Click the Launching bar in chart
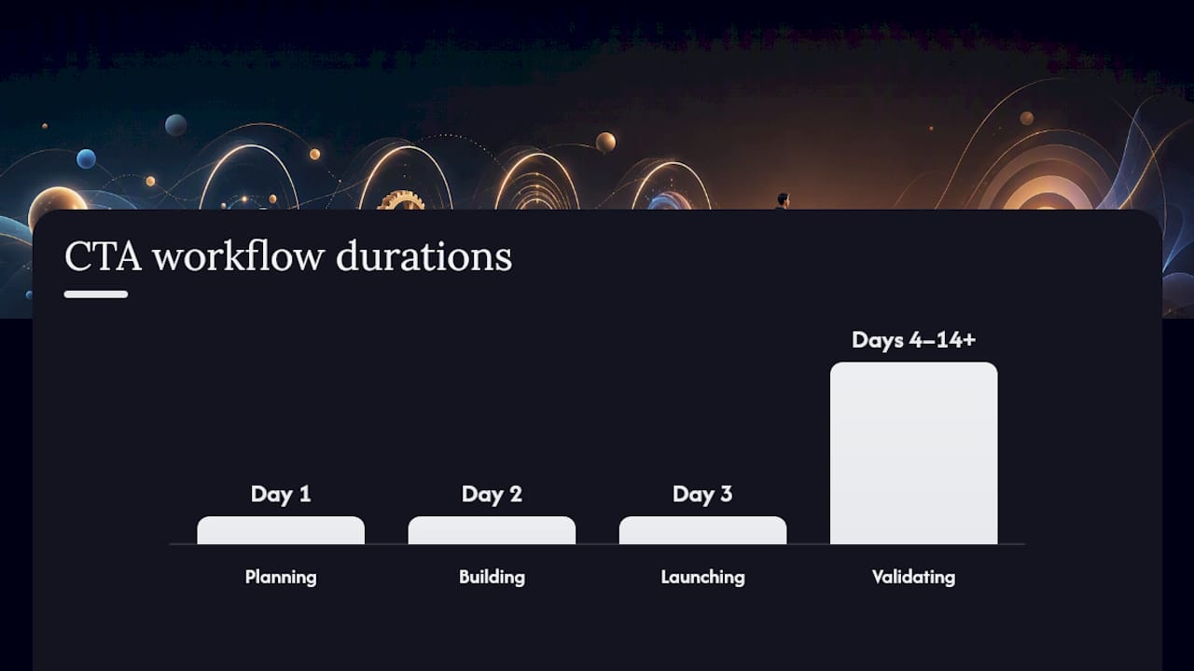The image size is (1194, 671). tap(702, 530)
